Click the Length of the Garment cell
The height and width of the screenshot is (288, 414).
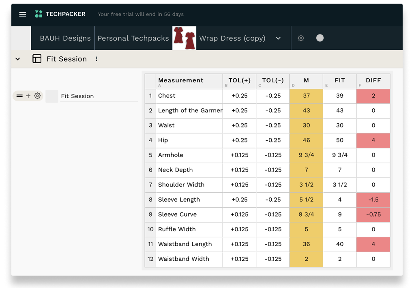click(189, 111)
